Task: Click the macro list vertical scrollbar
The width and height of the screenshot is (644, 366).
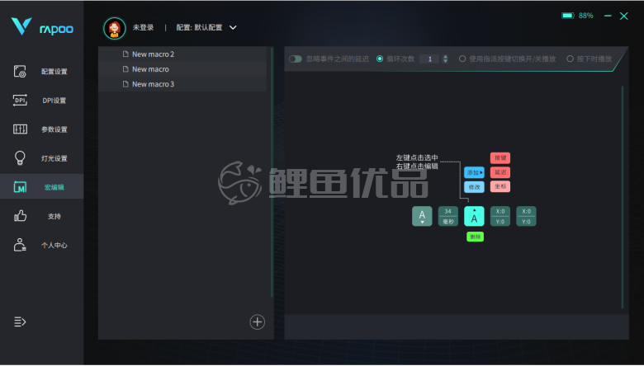Action: [x=272, y=172]
